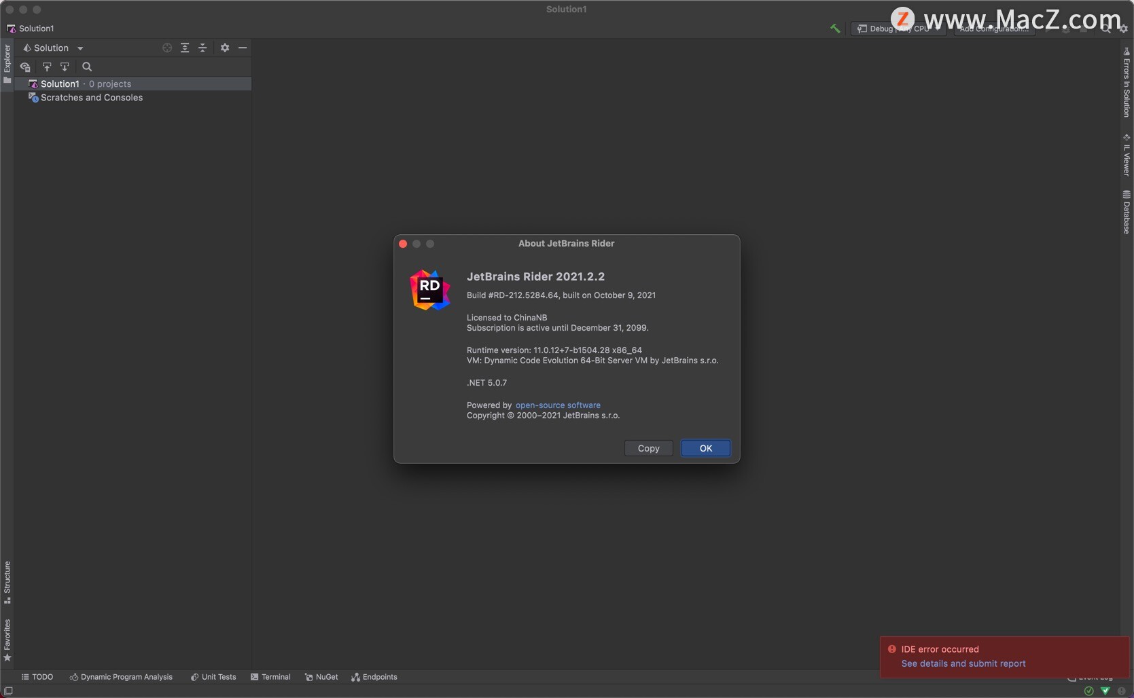Select the Solution1 node in the solution tree

coord(133,84)
